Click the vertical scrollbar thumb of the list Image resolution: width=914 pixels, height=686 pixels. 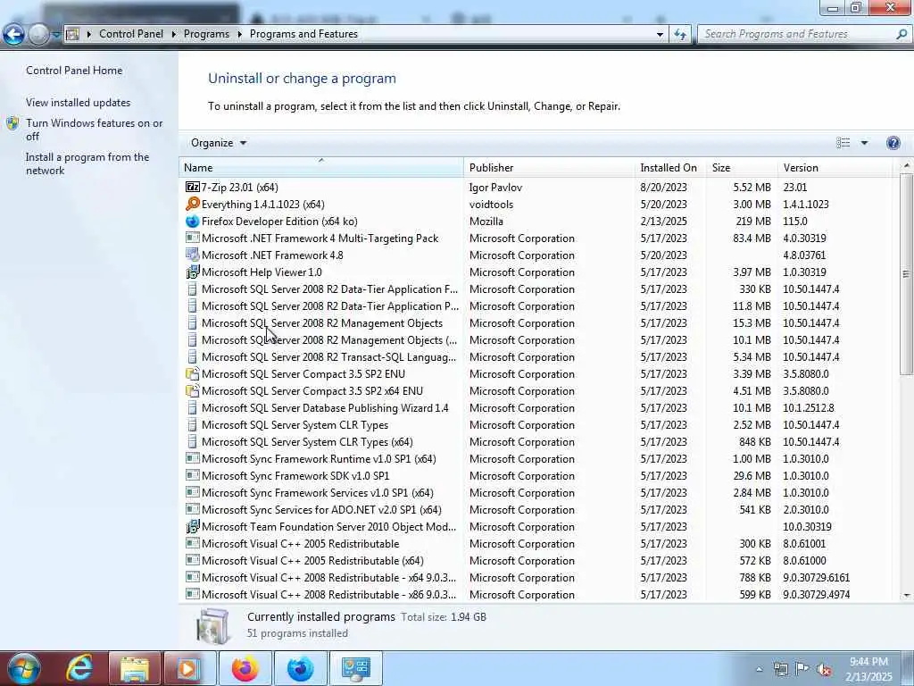[x=906, y=273]
